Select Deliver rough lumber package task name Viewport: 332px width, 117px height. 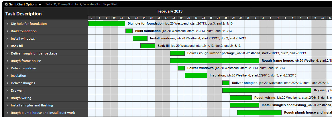[x=34, y=53]
